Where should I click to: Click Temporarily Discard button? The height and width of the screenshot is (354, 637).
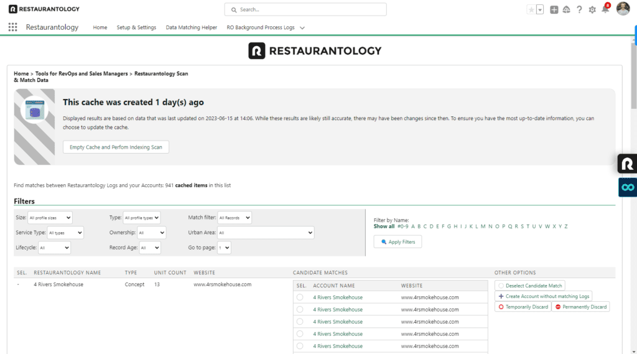[523, 307]
